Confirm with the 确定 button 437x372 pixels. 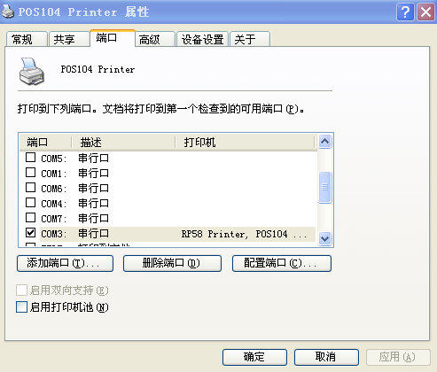[254, 357]
